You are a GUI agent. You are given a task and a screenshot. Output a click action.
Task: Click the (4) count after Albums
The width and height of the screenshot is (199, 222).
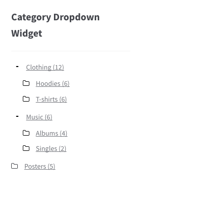(64, 133)
